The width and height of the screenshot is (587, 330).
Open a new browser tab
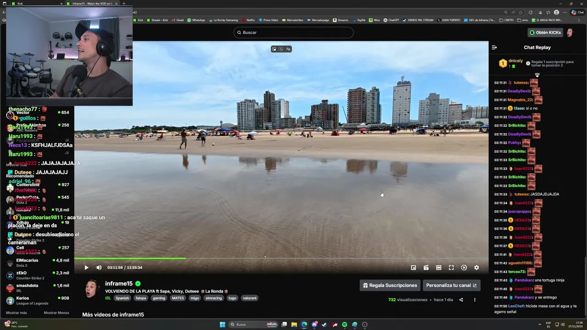[x=123, y=4]
